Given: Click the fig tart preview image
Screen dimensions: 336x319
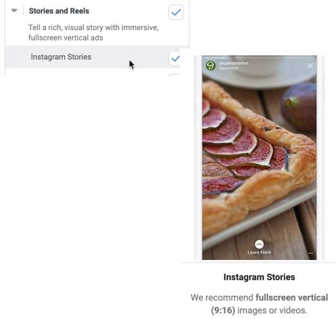Looking at the screenshot, I should (259, 158).
